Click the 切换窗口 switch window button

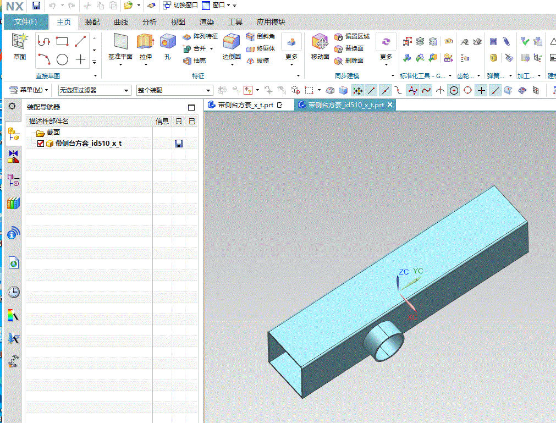tap(180, 6)
